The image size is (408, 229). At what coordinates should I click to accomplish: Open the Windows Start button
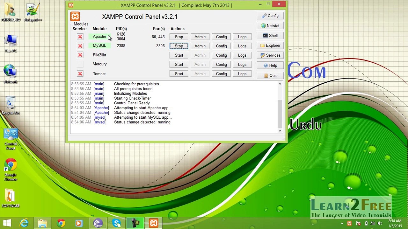click(7, 223)
